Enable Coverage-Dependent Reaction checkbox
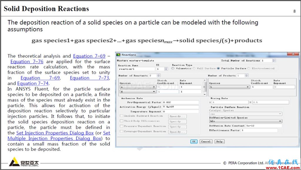 tap(121, 131)
